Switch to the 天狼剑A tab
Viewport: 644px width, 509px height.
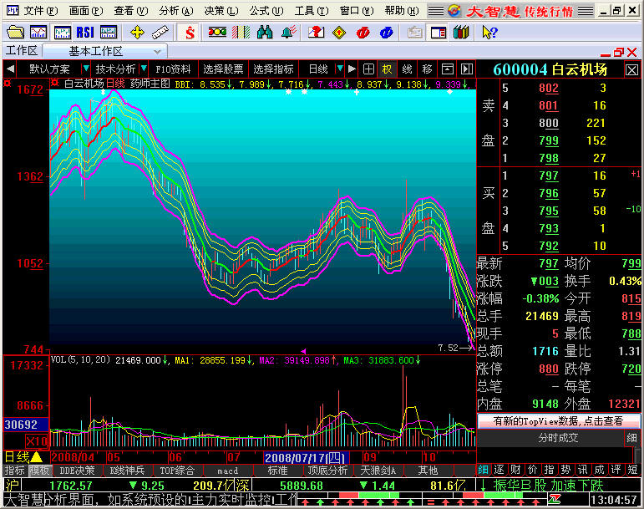pos(378,471)
